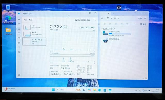The image size is (165, 100).
Task: Open File Explorer from taskbar
Action: pyautogui.click(x=95, y=90)
